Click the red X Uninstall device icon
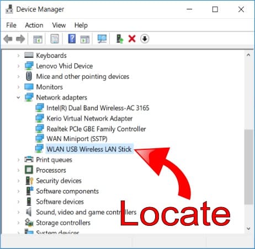Image resolution: width=255 pixels, height=249 pixels. coord(132,39)
